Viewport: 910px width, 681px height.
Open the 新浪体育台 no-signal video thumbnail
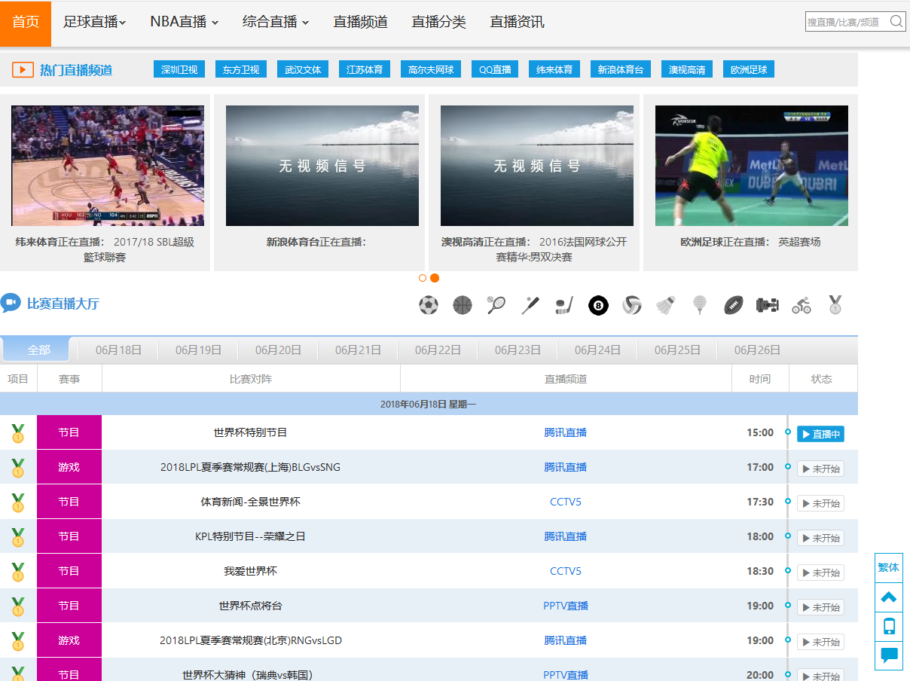click(x=322, y=166)
